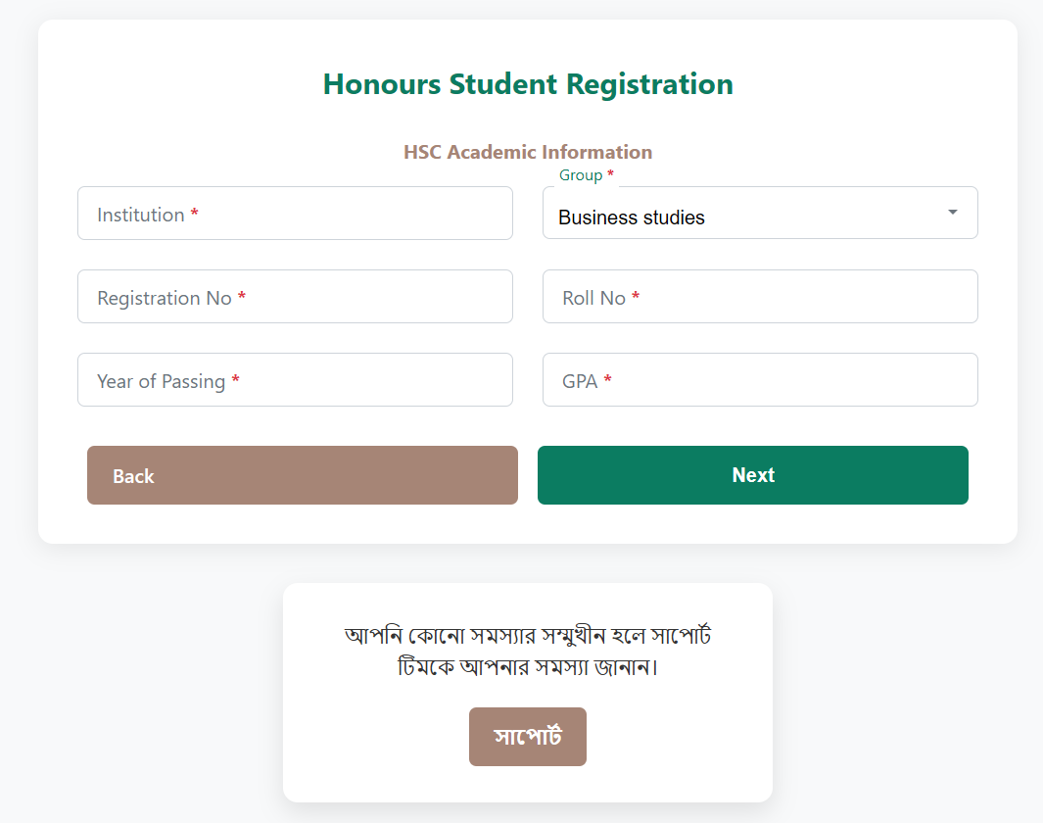
Task: Click the asterisk beside Year of Passing
Action: click(236, 380)
